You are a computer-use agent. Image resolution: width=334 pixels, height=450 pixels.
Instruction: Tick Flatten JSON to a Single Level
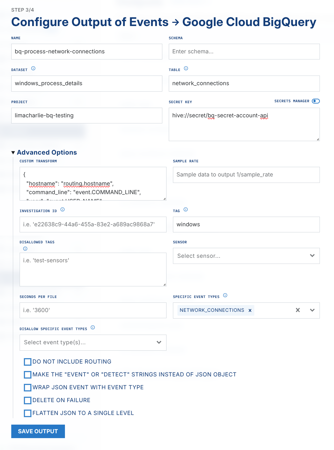(x=28, y=413)
